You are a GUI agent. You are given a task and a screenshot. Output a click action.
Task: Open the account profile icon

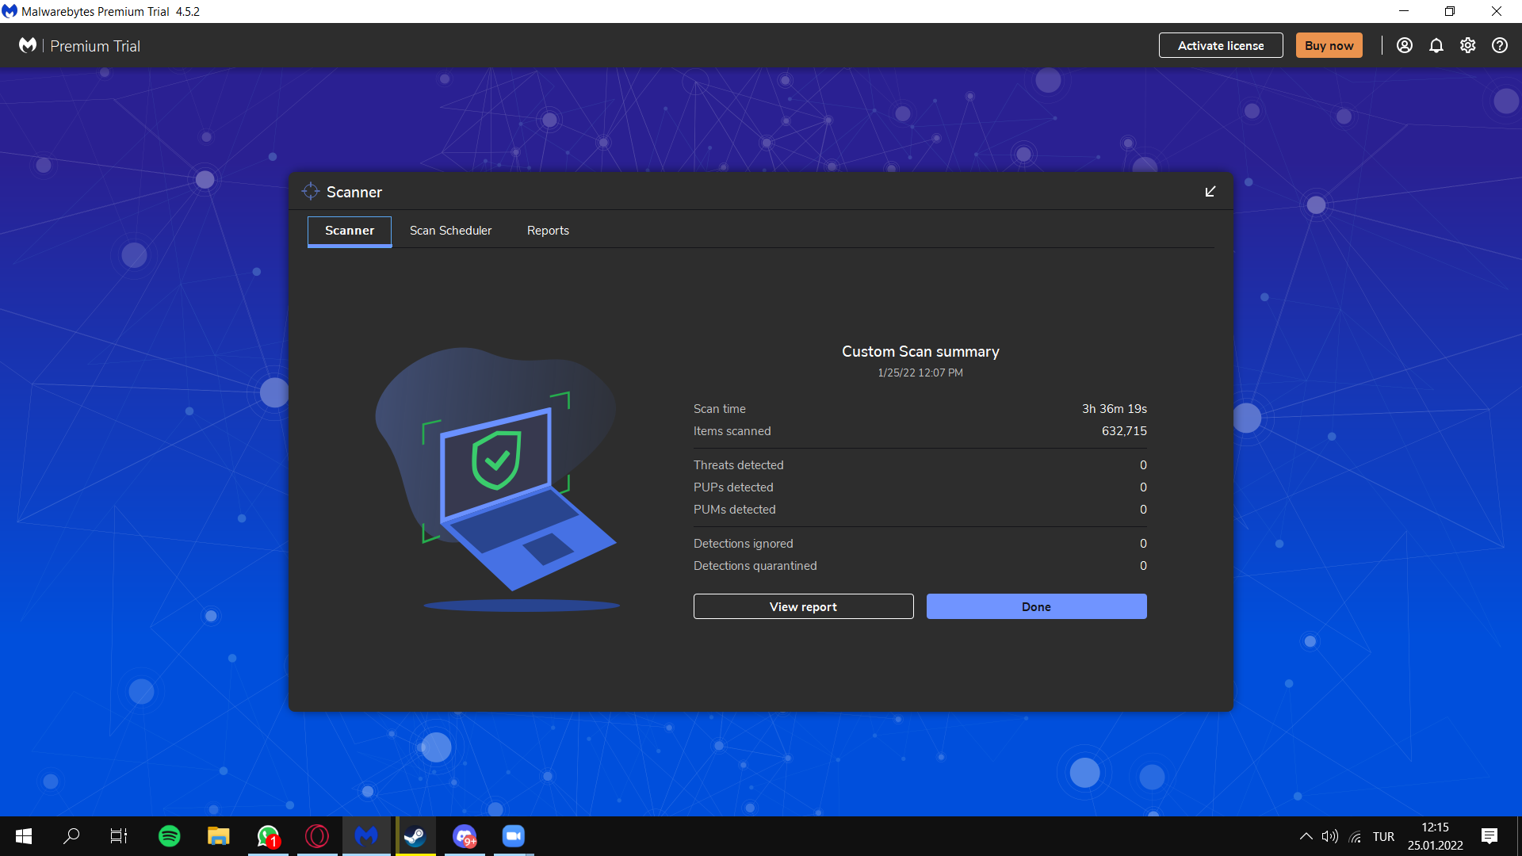(x=1404, y=45)
